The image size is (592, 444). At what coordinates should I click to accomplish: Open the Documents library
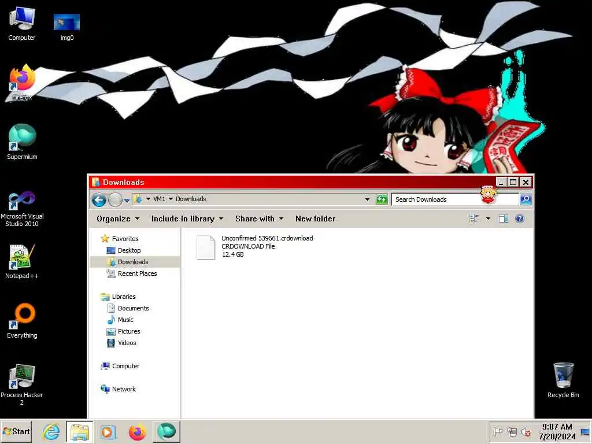pyautogui.click(x=133, y=308)
